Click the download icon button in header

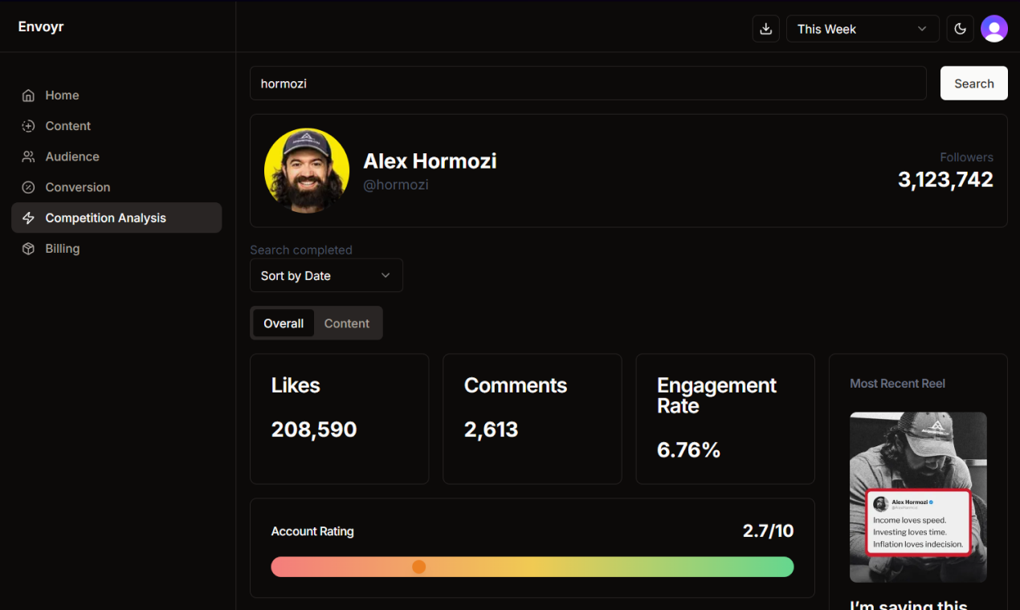click(x=765, y=29)
